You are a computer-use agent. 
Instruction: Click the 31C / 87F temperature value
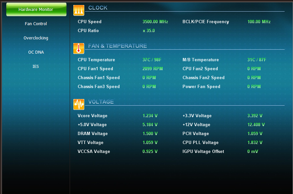point(257,60)
